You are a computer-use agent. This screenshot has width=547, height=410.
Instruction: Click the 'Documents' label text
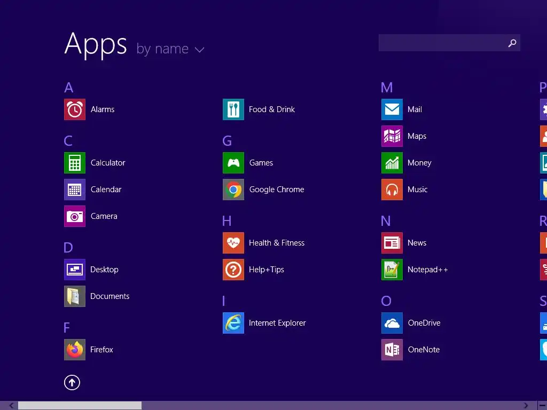[110, 296]
